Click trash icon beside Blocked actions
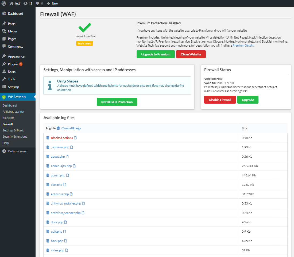Viewport: 294px width, 257px height. (x=48, y=138)
